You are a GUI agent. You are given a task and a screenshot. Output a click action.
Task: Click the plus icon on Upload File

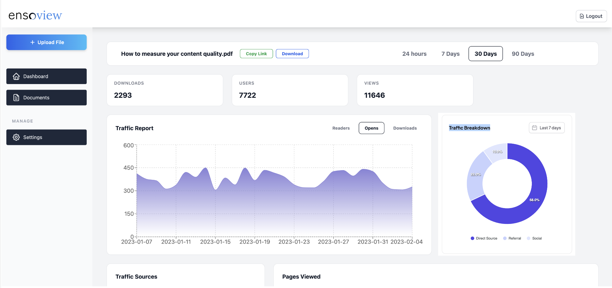pyautogui.click(x=32, y=42)
